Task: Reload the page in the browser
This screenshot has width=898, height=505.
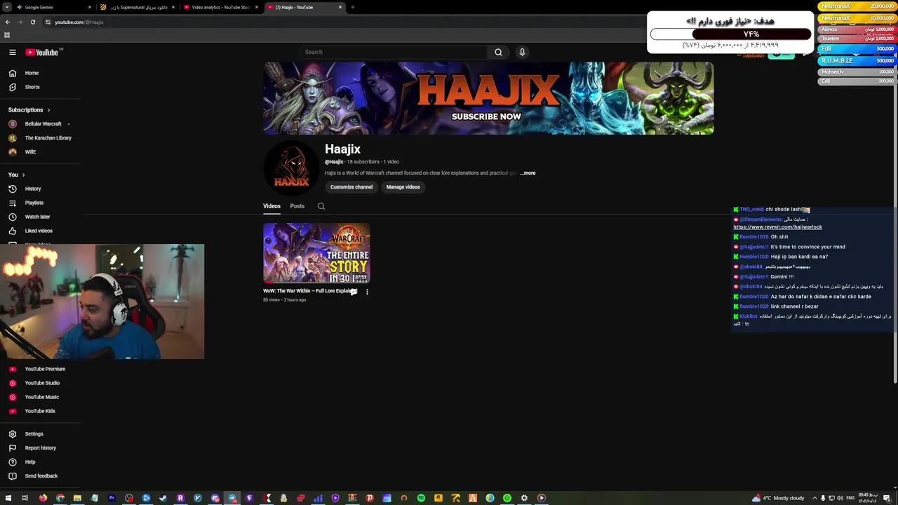Action: click(32, 22)
